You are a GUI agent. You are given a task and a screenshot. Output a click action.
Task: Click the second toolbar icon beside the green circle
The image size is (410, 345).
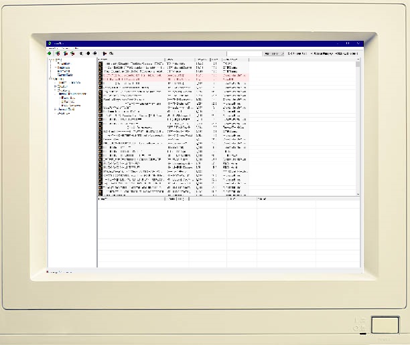(58, 53)
